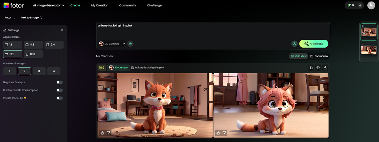
Task: Open the user profile avatar
Action: coord(371,5)
